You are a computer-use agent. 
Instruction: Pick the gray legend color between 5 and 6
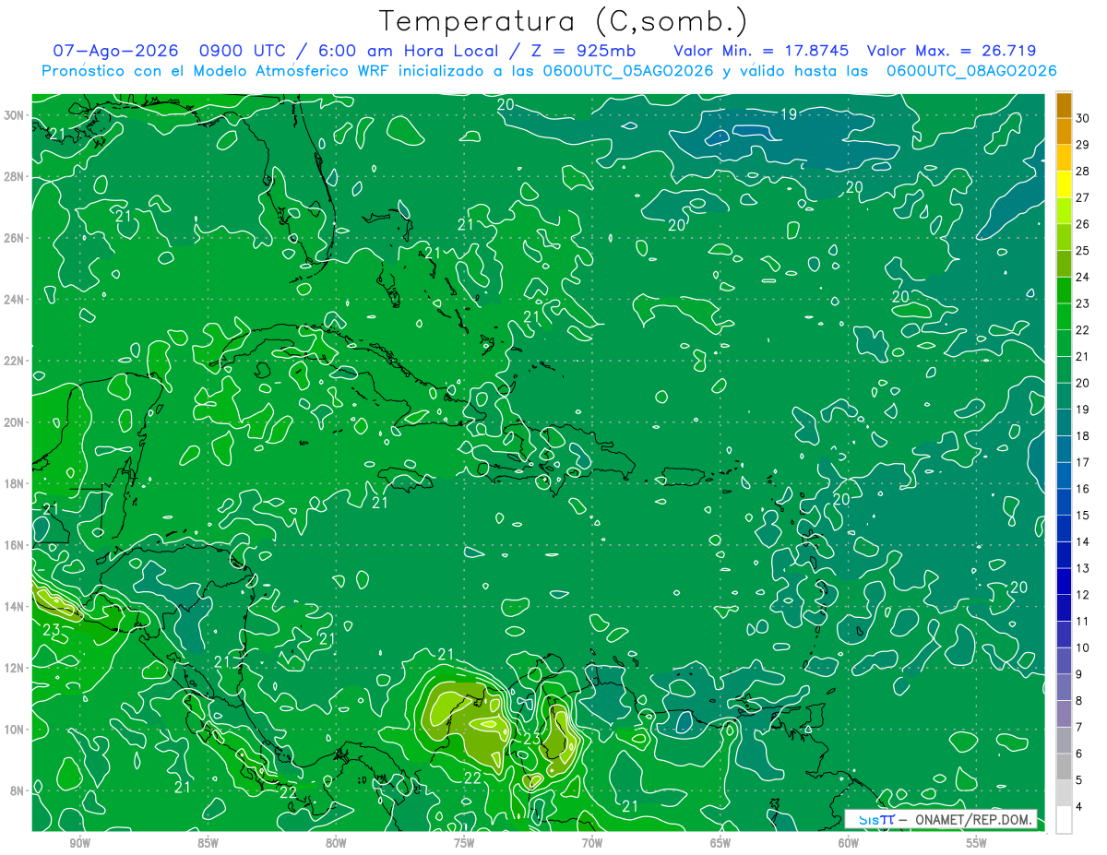1064,766
